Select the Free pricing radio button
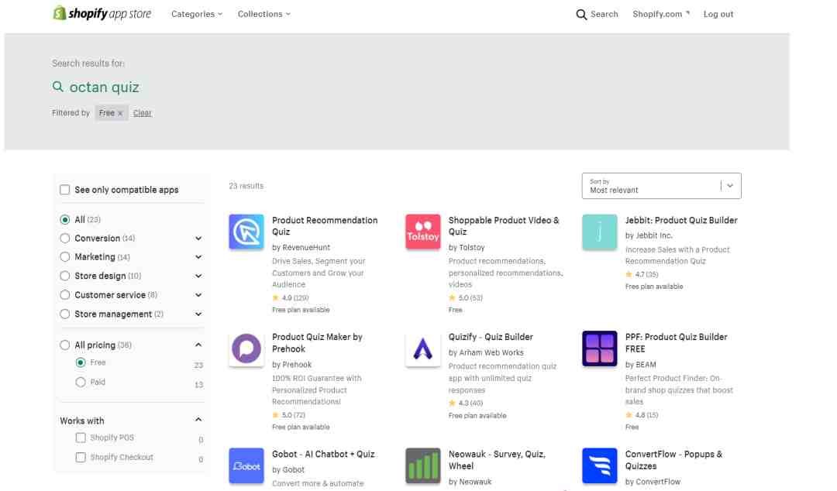Viewport: 837px width, 491px height. pyautogui.click(x=81, y=362)
